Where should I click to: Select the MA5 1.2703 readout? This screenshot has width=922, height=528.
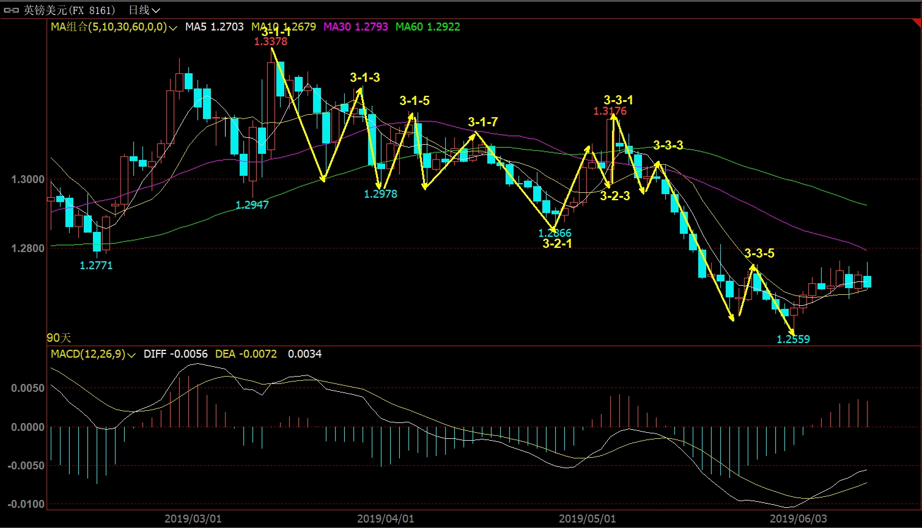point(215,27)
